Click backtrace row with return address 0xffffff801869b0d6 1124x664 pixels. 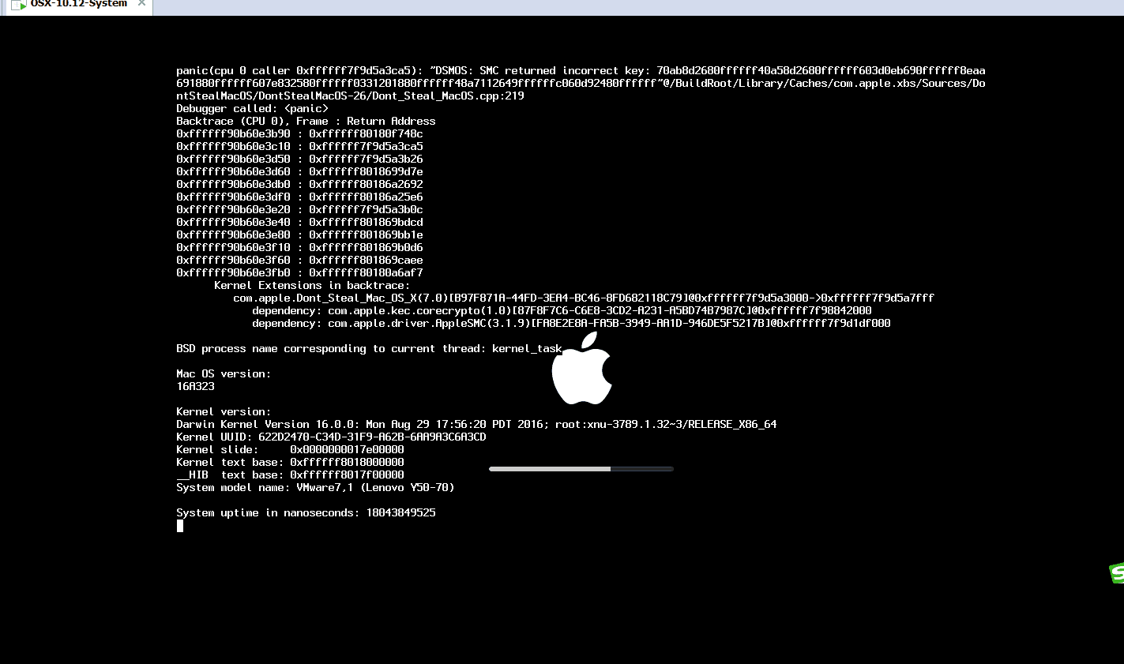pos(299,247)
